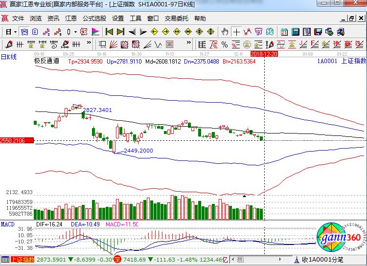
Task: Click the 极反通道 indicator name
Action: tap(46, 62)
